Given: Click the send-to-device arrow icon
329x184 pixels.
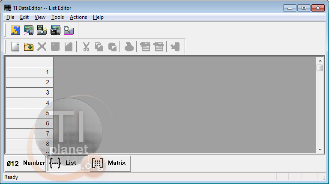Looking at the screenshot, I should (x=175, y=47).
